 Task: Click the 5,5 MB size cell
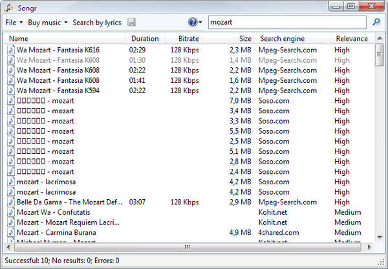click(241, 131)
